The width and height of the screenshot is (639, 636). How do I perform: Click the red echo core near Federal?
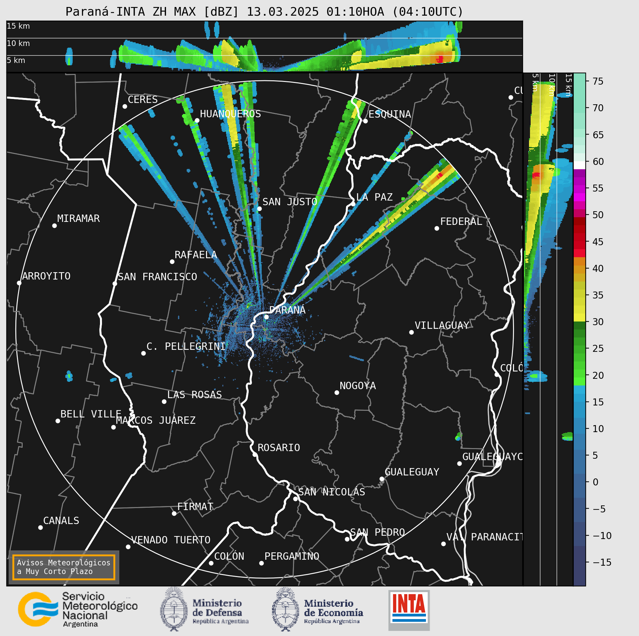440,175
